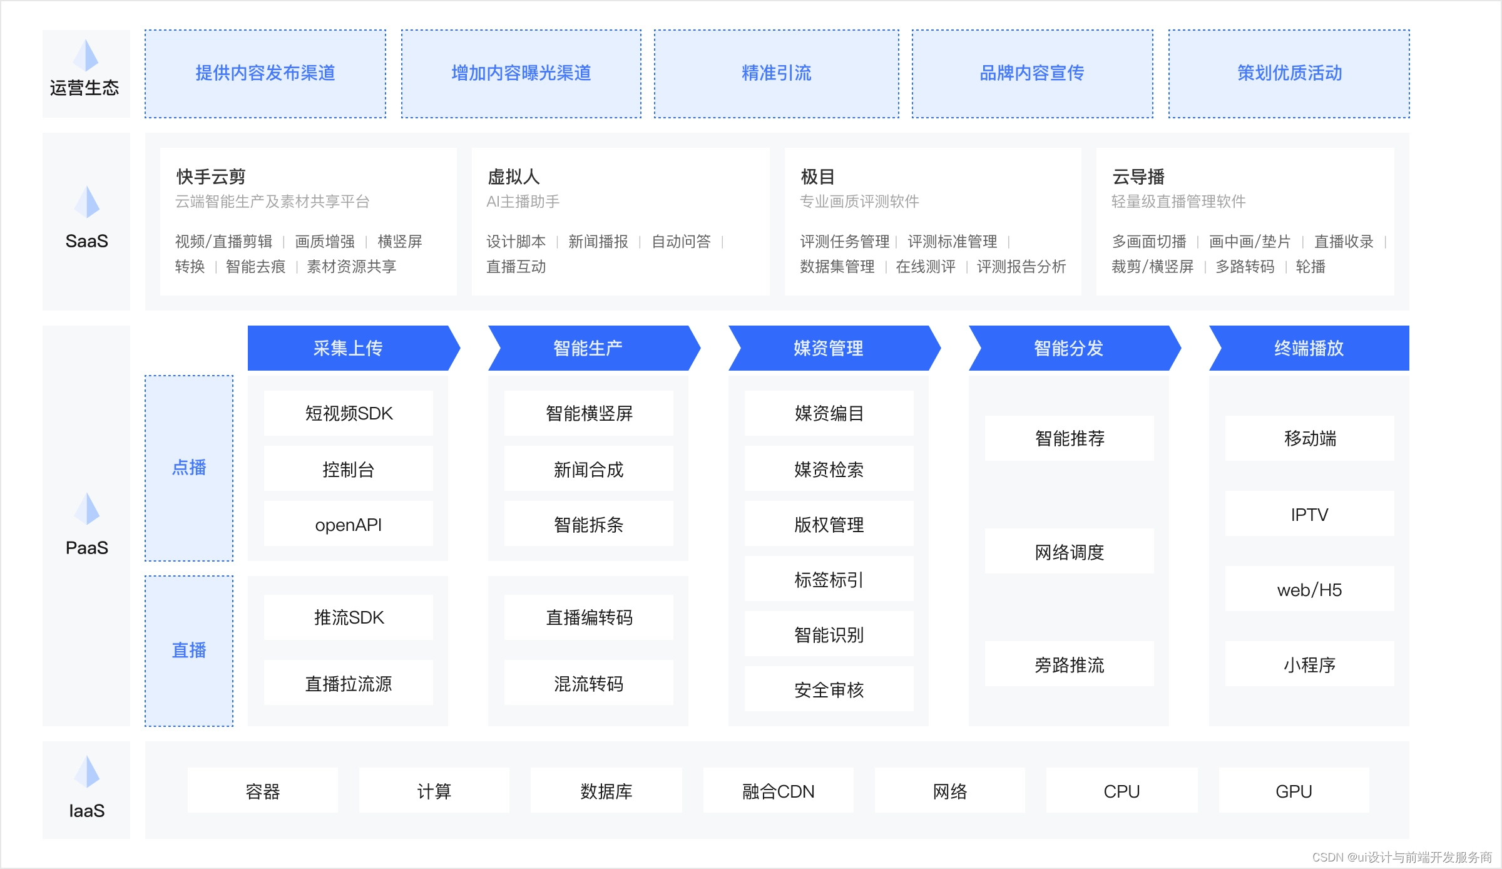Viewport: 1502px width, 869px height.
Task: Select the 直播 category box
Action: (x=189, y=650)
